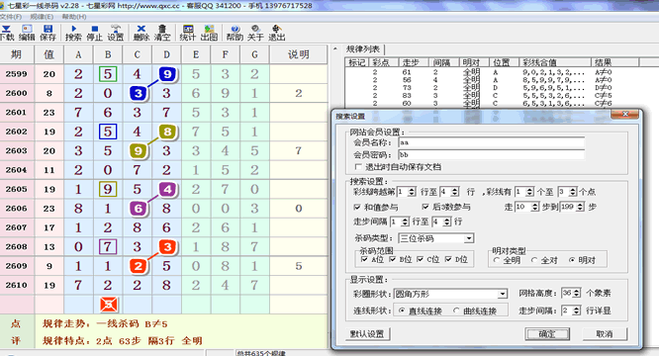Toggle the D位 kill range checkbox
The width and height of the screenshot is (659, 356).
pyautogui.click(x=448, y=259)
